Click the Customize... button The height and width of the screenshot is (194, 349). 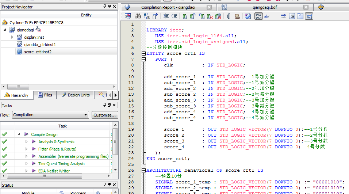(x=104, y=115)
